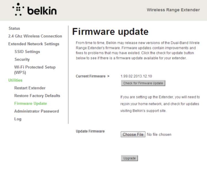This screenshot has height=179, width=207.
Task: Click the No file chosen text
Action: pyautogui.click(x=159, y=134)
